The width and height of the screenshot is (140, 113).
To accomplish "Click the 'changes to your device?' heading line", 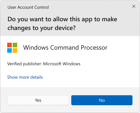I will pos(42,28).
